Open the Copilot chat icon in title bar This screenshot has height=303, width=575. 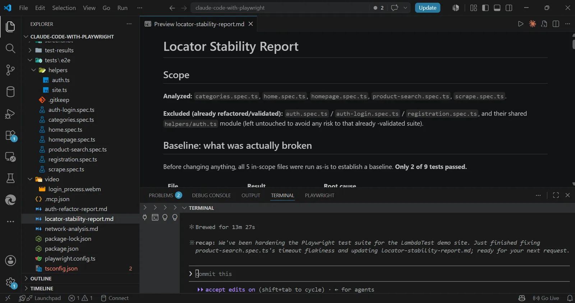[395, 8]
